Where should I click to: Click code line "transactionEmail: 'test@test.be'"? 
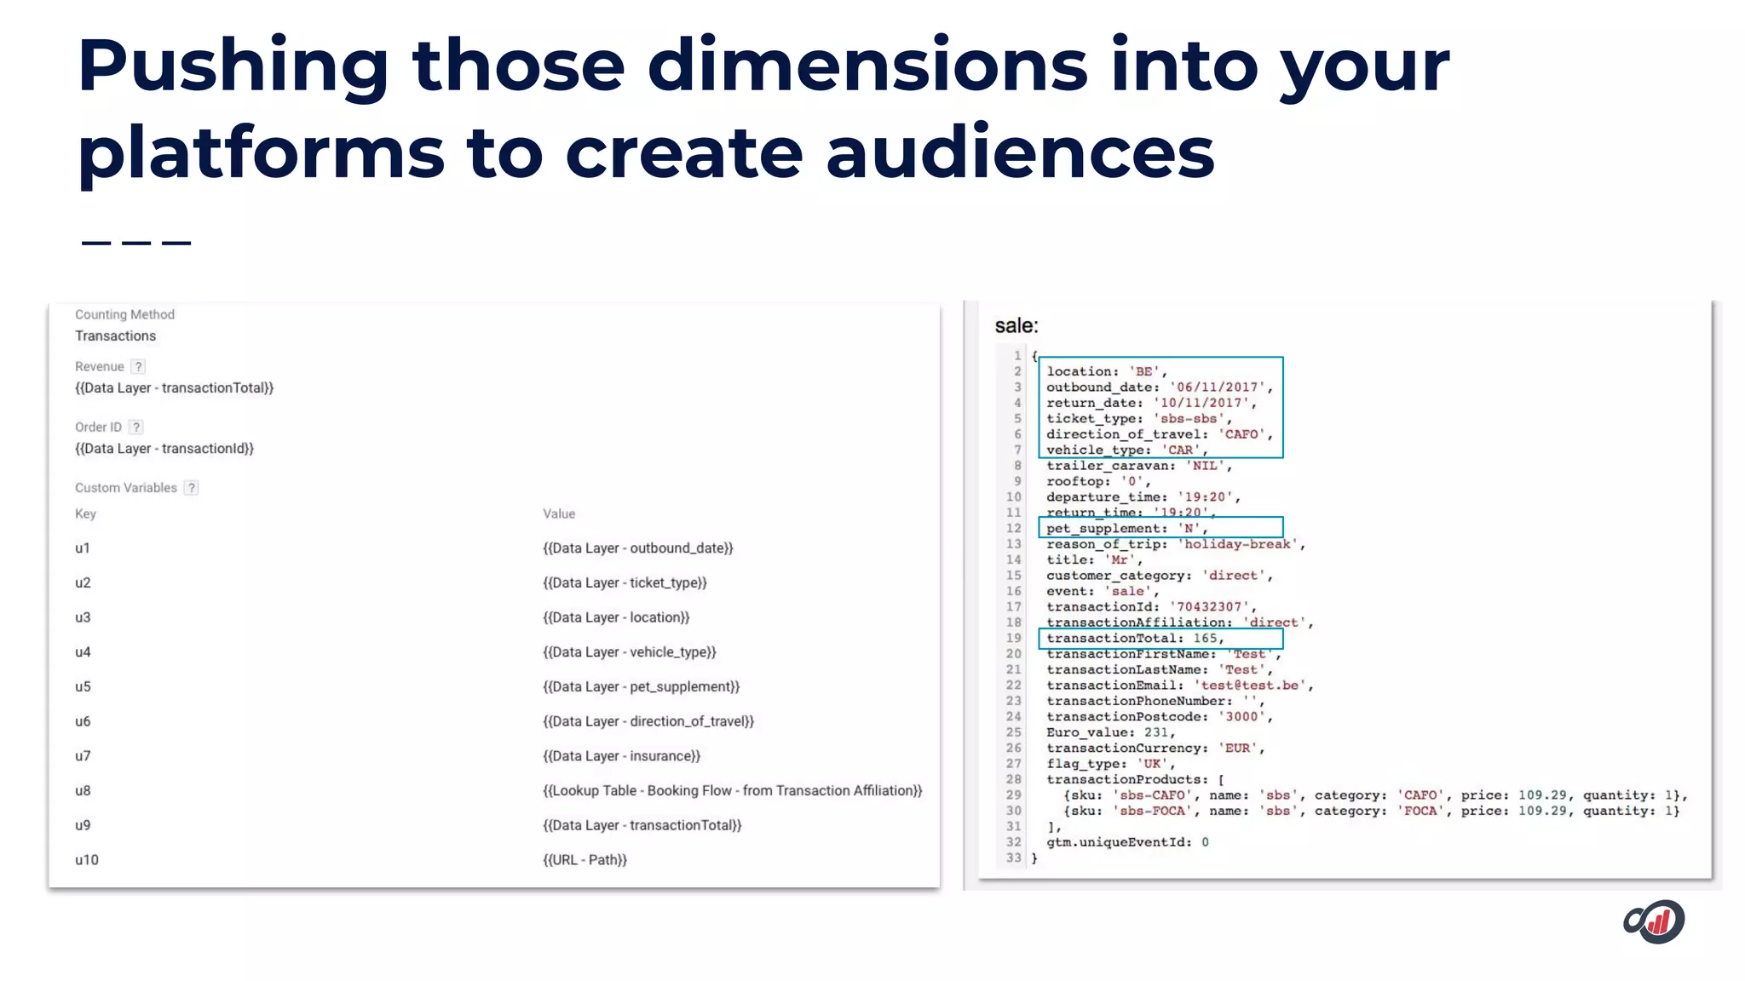pos(1180,686)
